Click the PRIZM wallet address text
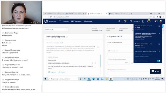Image resolution: width=166 pixels, height=93 pixels. point(59,63)
